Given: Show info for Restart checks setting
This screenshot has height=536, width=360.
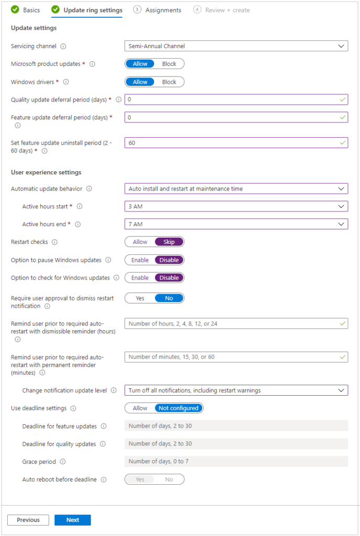Looking at the screenshot, I should (x=56, y=242).
